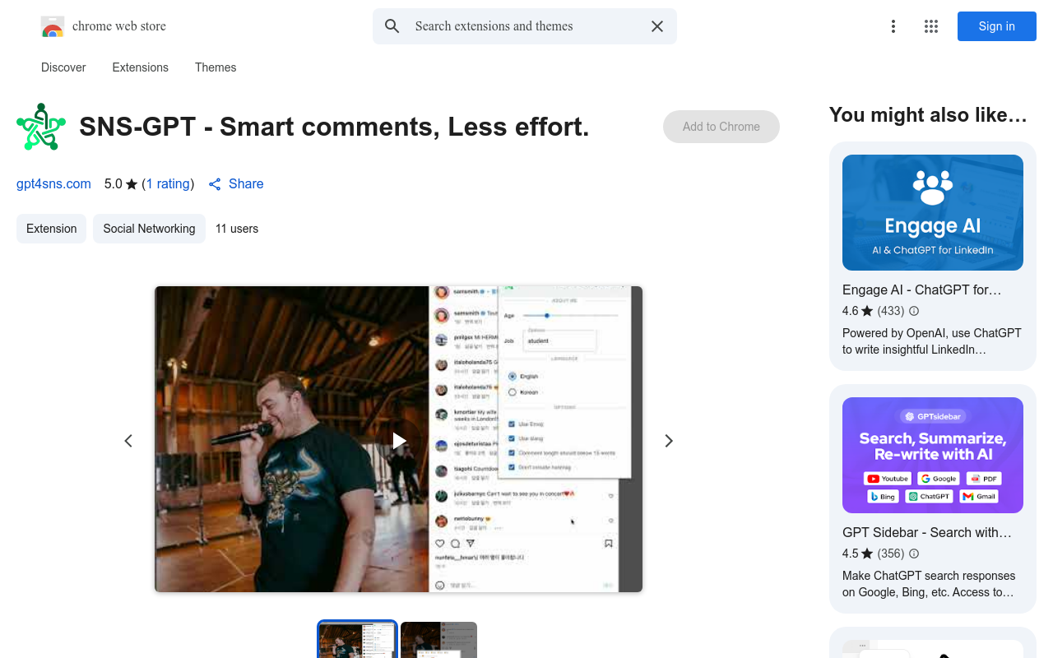Open the GPT Sidebar promo image
This screenshot has height=658, width=1053.
pos(933,455)
